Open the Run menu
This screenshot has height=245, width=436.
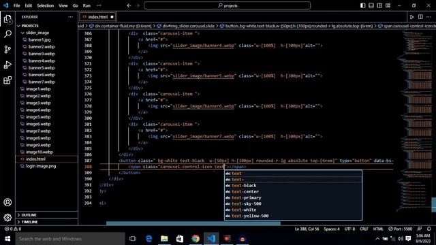(x=87, y=5)
